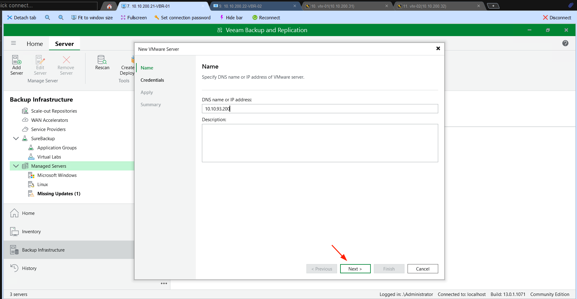The width and height of the screenshot is (577, 299).
Task: Collapse the Managed Servers tree node
Action: tap(16, 166)
